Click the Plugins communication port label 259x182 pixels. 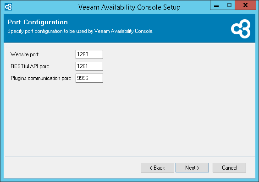41,78
